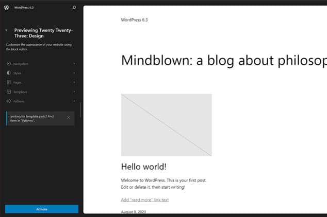Expand the Templates chevron arrow

click(x=74, y=92)
